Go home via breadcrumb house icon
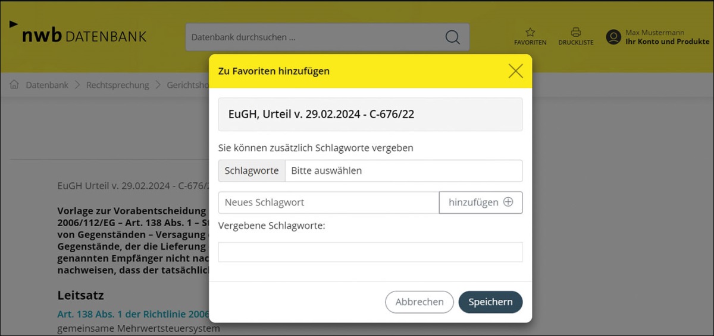The height and width of the screenshot is (336, 714). tap(14, 85)
